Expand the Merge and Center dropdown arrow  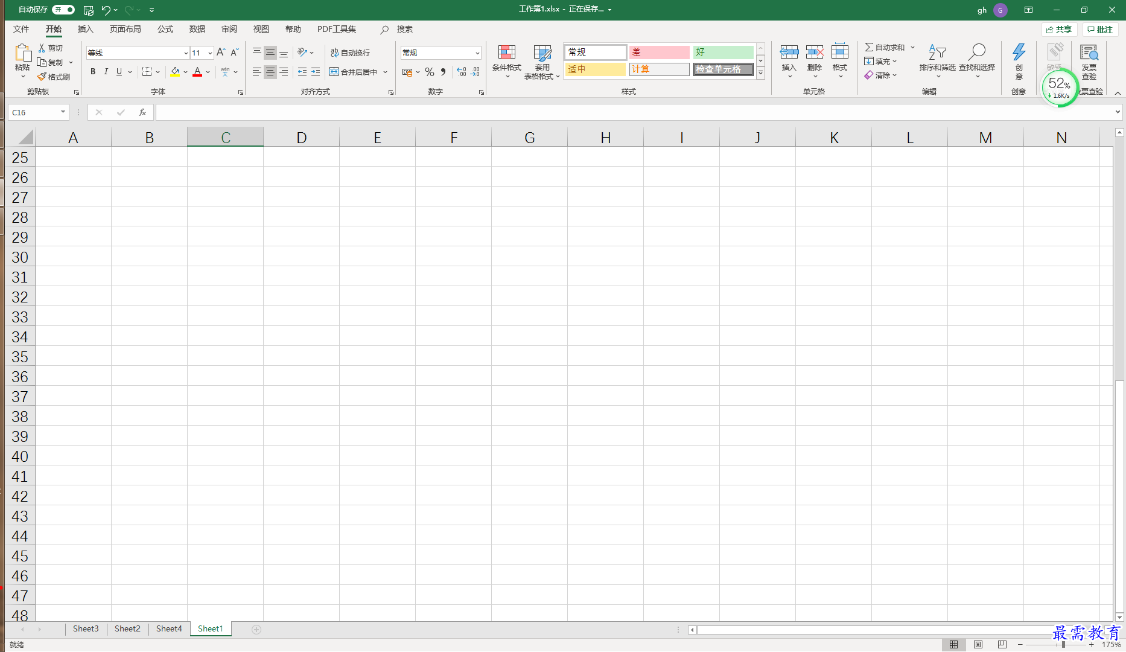pyautogui.click(x=386, y=72)
